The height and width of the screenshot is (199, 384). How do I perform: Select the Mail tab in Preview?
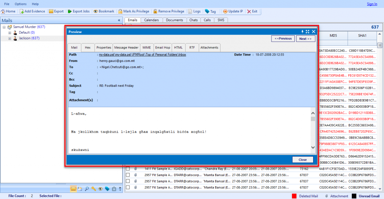click(x=74, y=48)
